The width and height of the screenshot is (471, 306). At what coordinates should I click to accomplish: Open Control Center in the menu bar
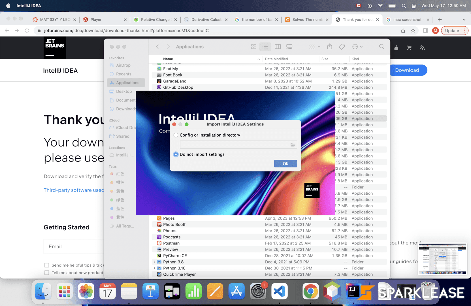(414, 6)
